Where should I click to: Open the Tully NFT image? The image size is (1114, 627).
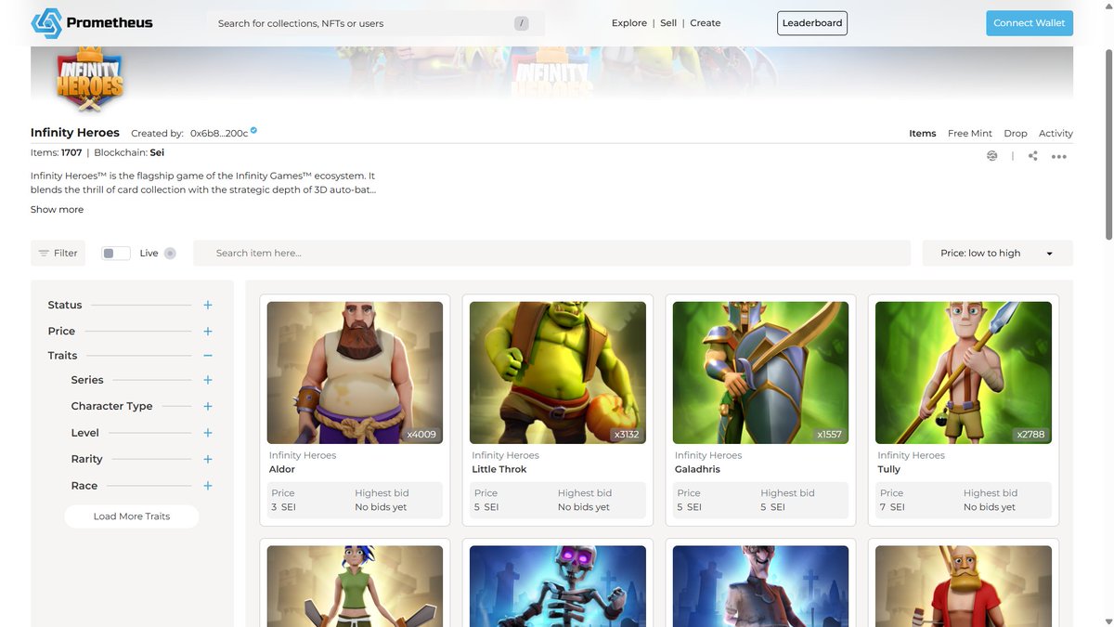(x=964, y=372)
